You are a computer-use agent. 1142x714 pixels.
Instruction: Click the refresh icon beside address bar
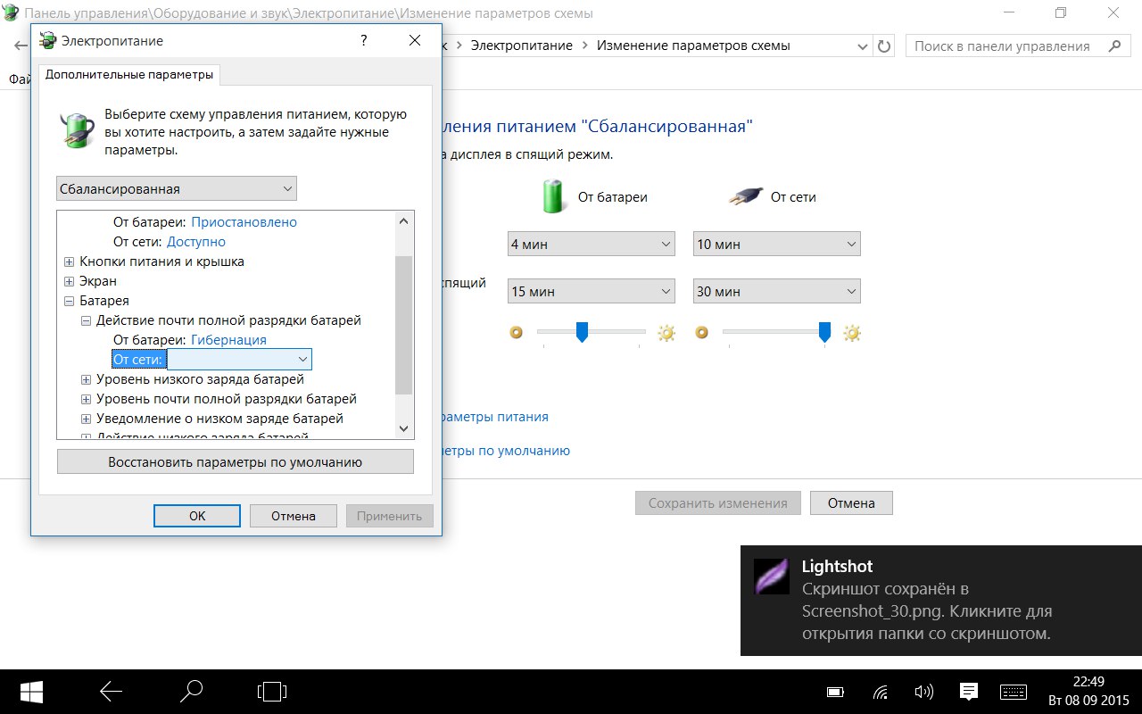coord(884,46)
